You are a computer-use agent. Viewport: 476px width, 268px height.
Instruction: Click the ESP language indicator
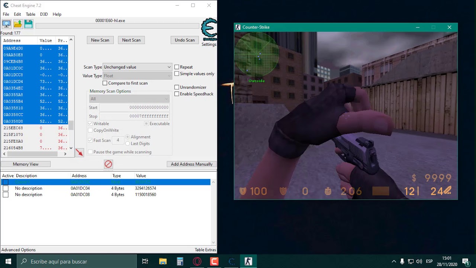[x=429, y=261]
